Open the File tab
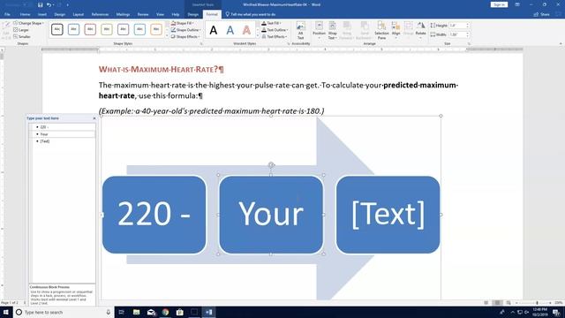 click(x=7, y=14)
